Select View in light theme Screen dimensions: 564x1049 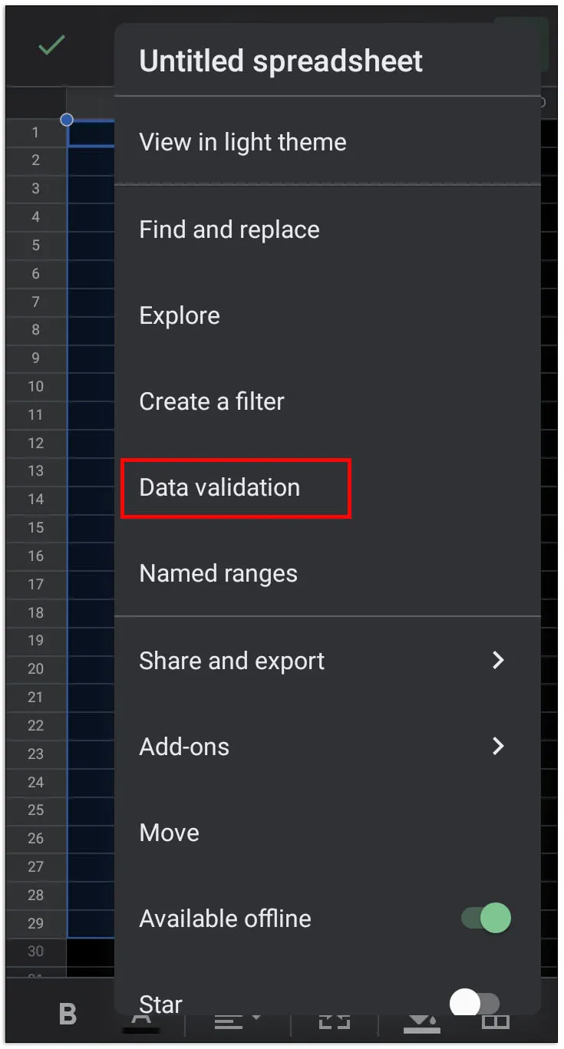242,142
